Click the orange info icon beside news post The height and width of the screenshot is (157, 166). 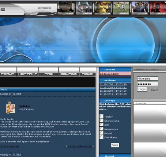coord(11,107)
